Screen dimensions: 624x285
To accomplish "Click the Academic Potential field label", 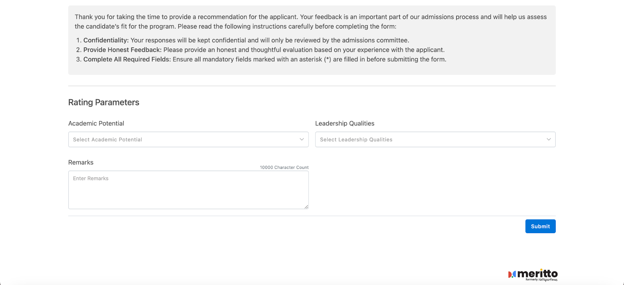I will pyautogui.click(x=96, y=124).
